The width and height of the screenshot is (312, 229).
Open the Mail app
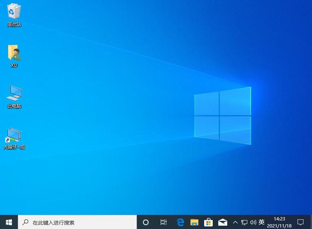(222, 222)
